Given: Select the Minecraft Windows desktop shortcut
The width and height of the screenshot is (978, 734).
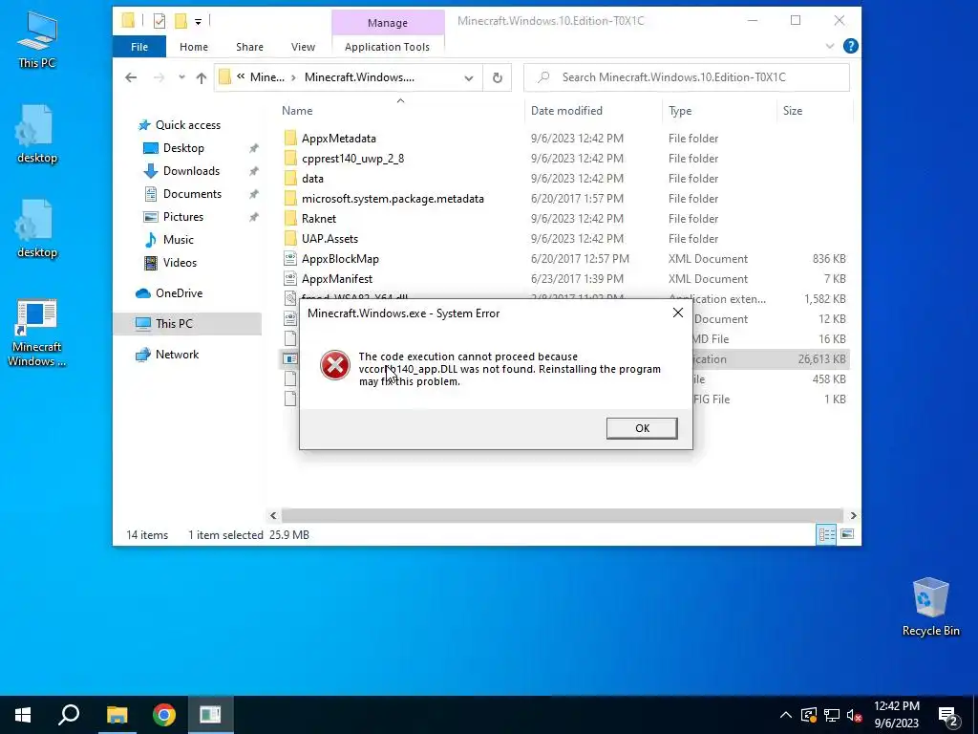Looking at the screenshot, I should pos(36,333).
